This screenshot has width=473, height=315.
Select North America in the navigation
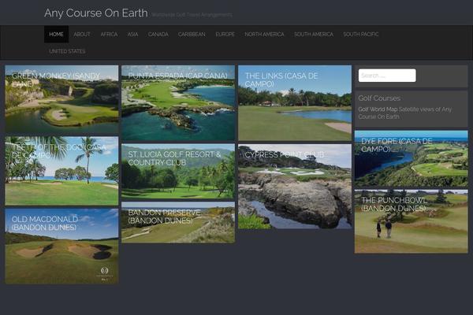tap(264, 35)
